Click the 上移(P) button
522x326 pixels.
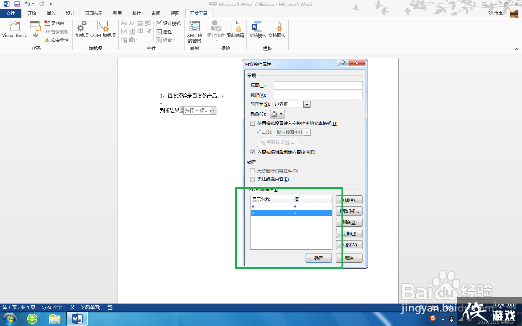pyautogui.click(x=349, y=234)
